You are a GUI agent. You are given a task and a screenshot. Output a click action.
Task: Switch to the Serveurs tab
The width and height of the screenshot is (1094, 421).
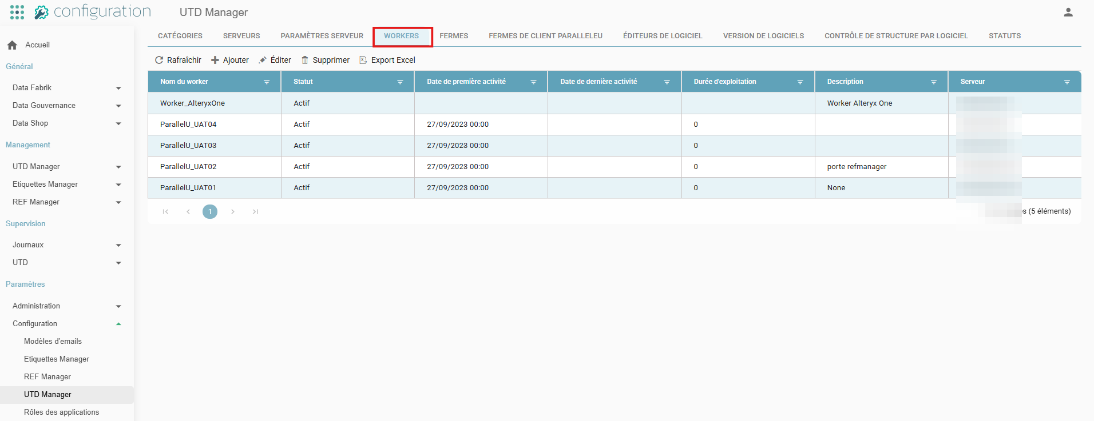[x=241, y=36]
